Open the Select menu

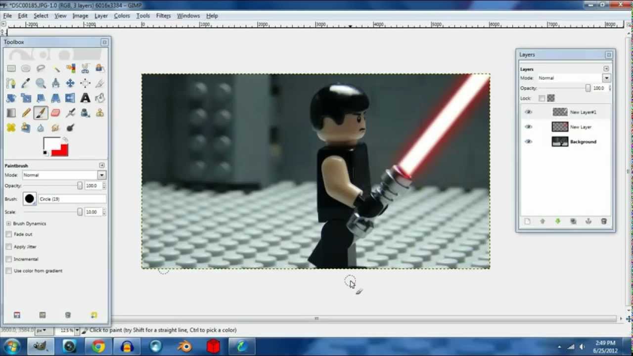click(41, 16)
